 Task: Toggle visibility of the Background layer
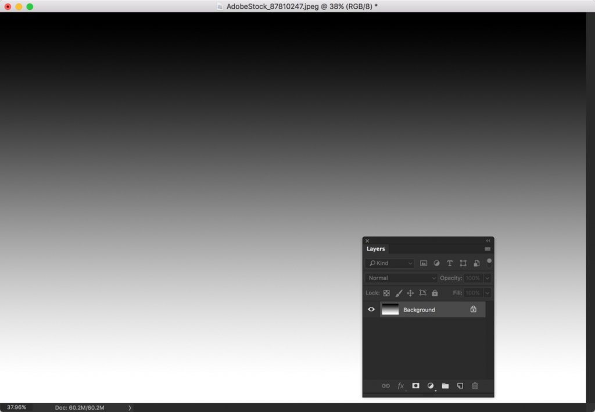371,309
